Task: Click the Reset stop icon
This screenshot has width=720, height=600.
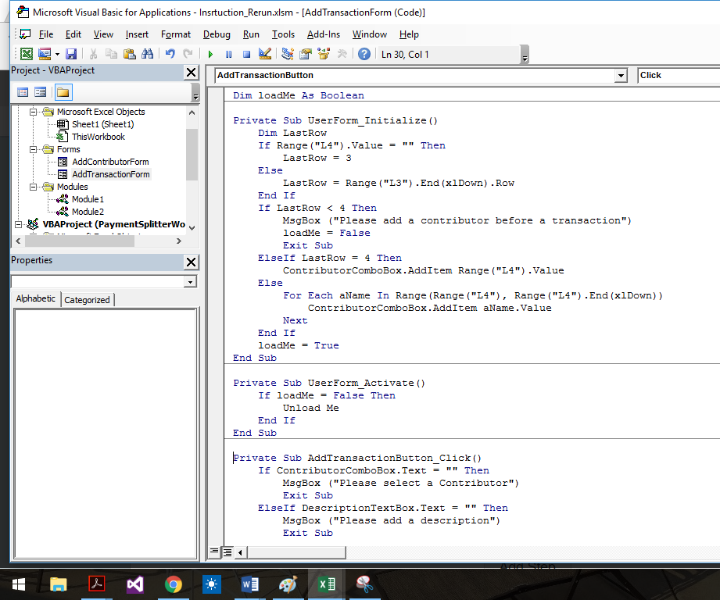Action: [246, 54]
